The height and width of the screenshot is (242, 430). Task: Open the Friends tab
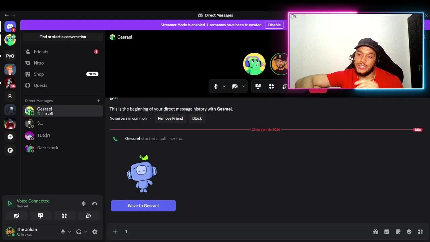pyautogui.click(x=63, y=52)
